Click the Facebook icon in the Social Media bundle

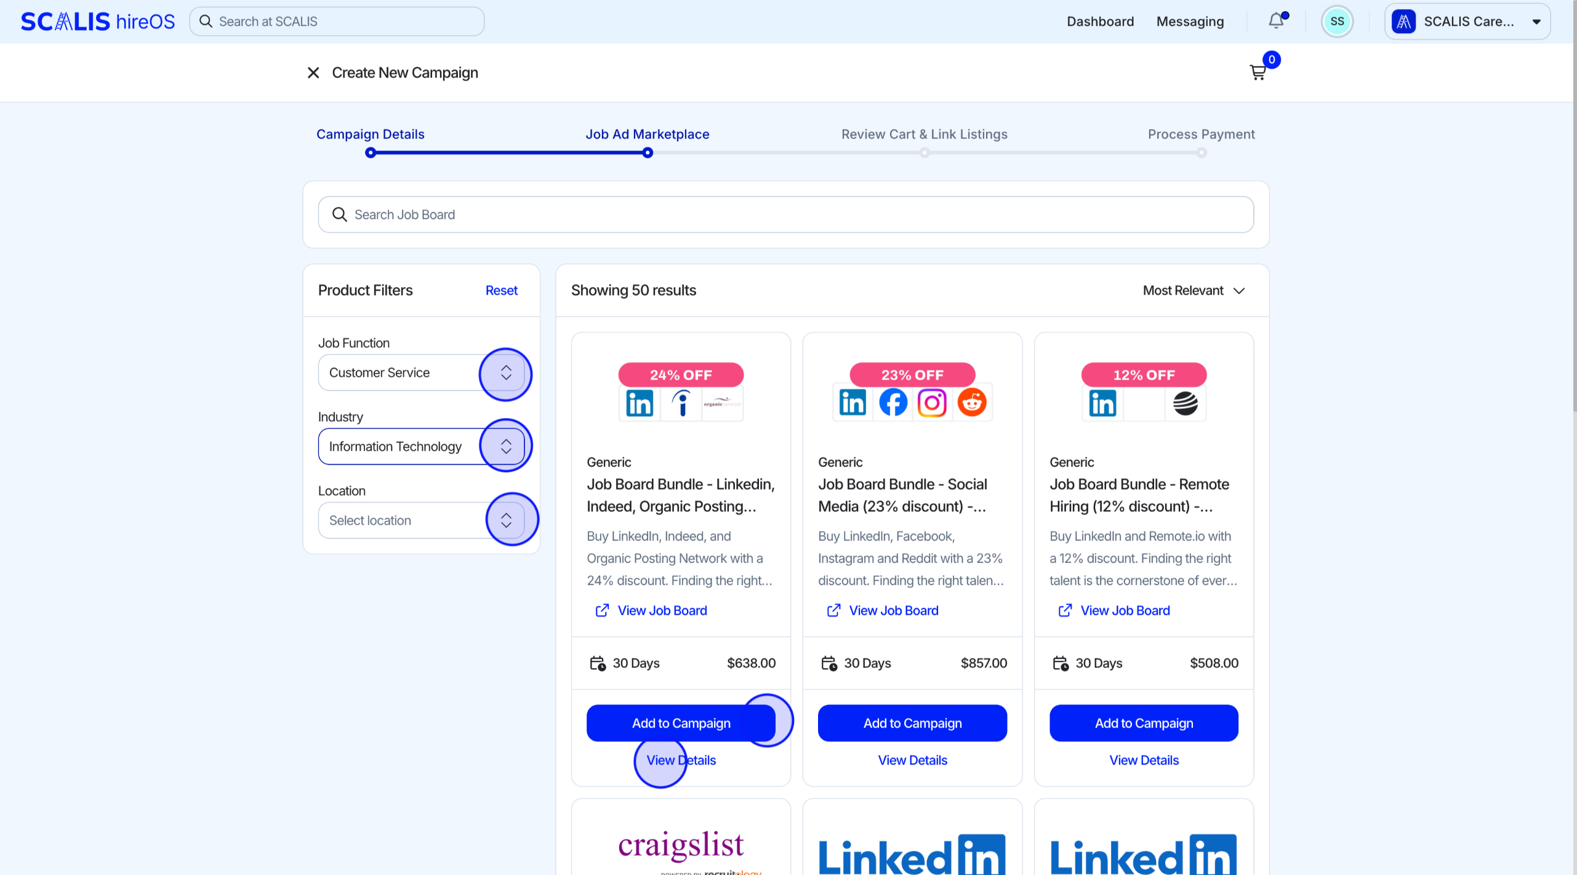click(x=893, y=403)
